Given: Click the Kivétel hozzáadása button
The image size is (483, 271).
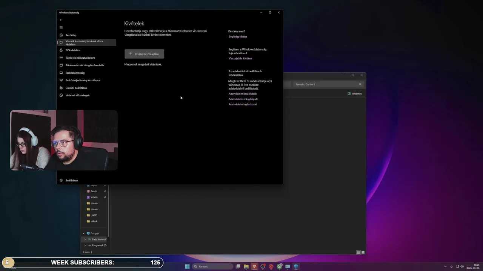Looking at the screenshot, I should click(144, 54).
